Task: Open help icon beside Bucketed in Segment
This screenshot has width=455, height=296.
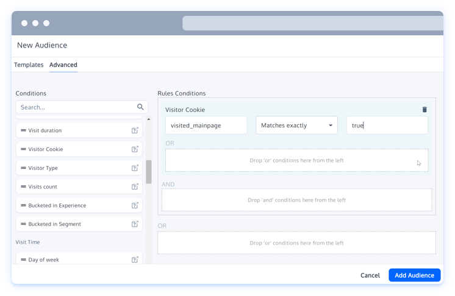Action: point(135,224)
